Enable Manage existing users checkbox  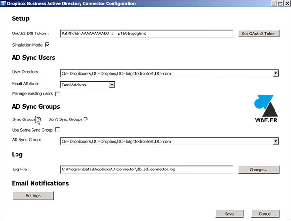58,94
